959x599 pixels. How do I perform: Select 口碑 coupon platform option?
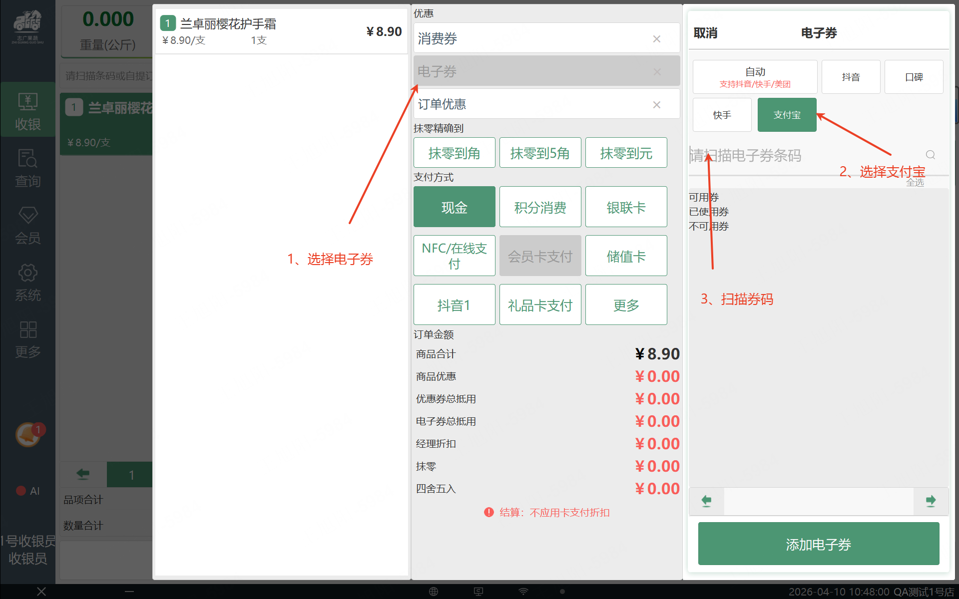(914, 77)
